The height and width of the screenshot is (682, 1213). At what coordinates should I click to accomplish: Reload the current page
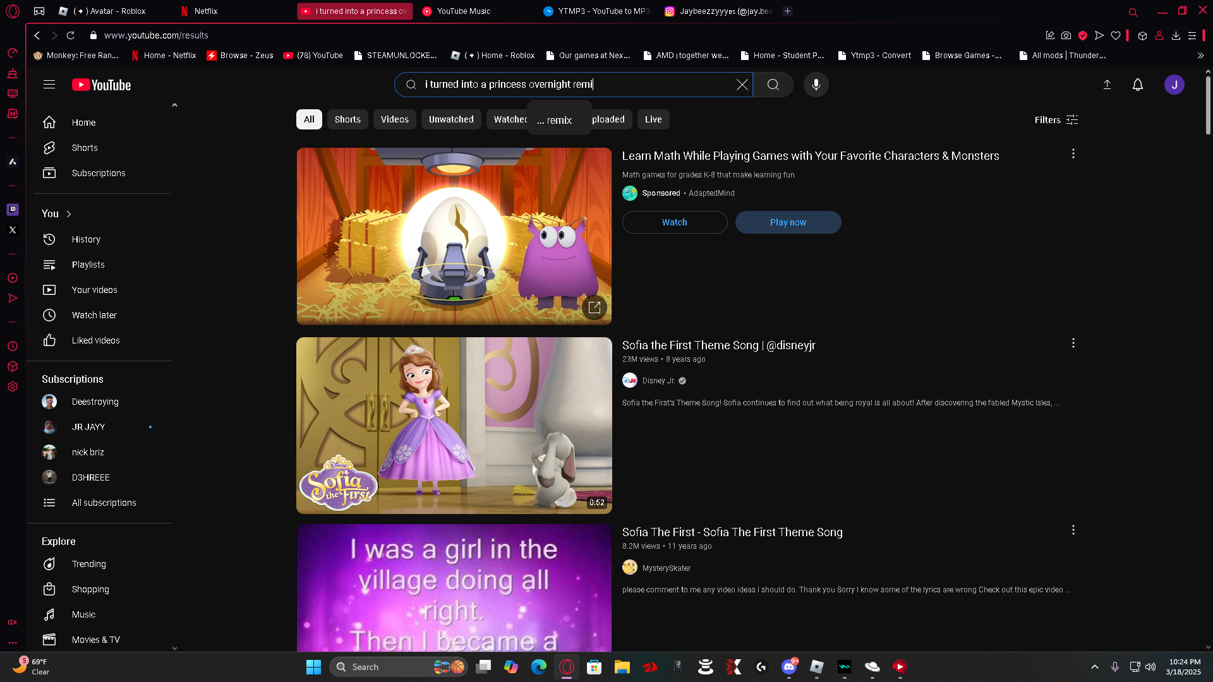click(71, 35)
